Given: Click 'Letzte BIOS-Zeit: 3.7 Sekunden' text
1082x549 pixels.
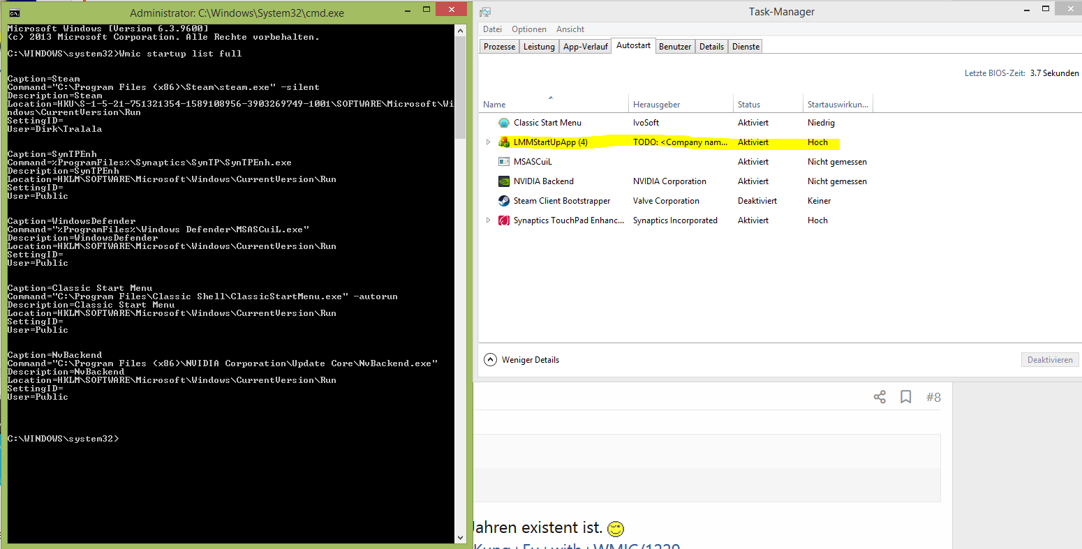Looking at the screenshot, I should click(1022, 73).
